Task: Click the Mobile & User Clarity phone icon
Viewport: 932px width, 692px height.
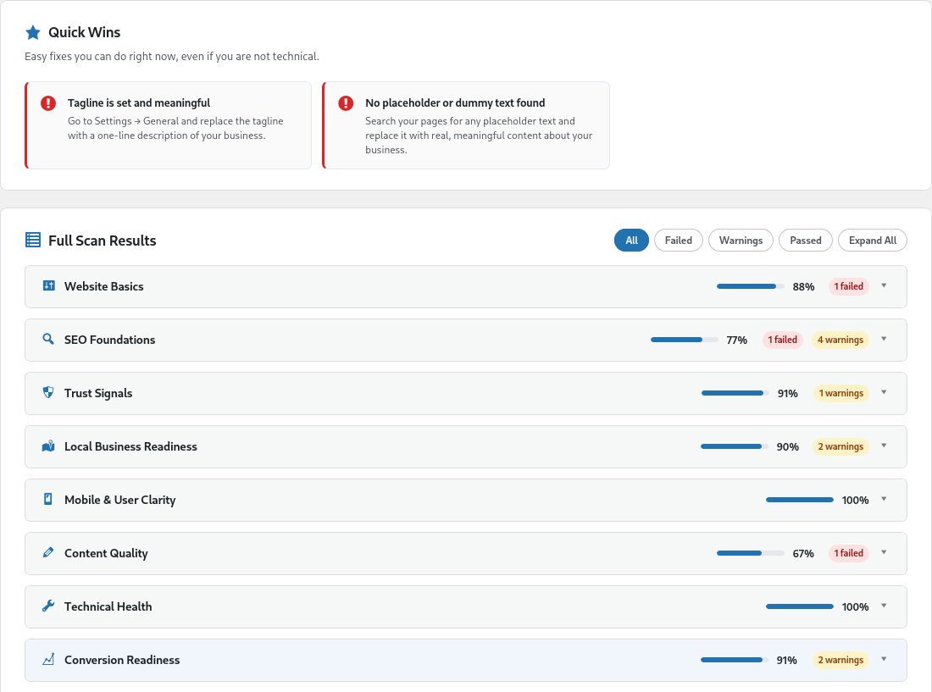Action: [x=48, y=499]
